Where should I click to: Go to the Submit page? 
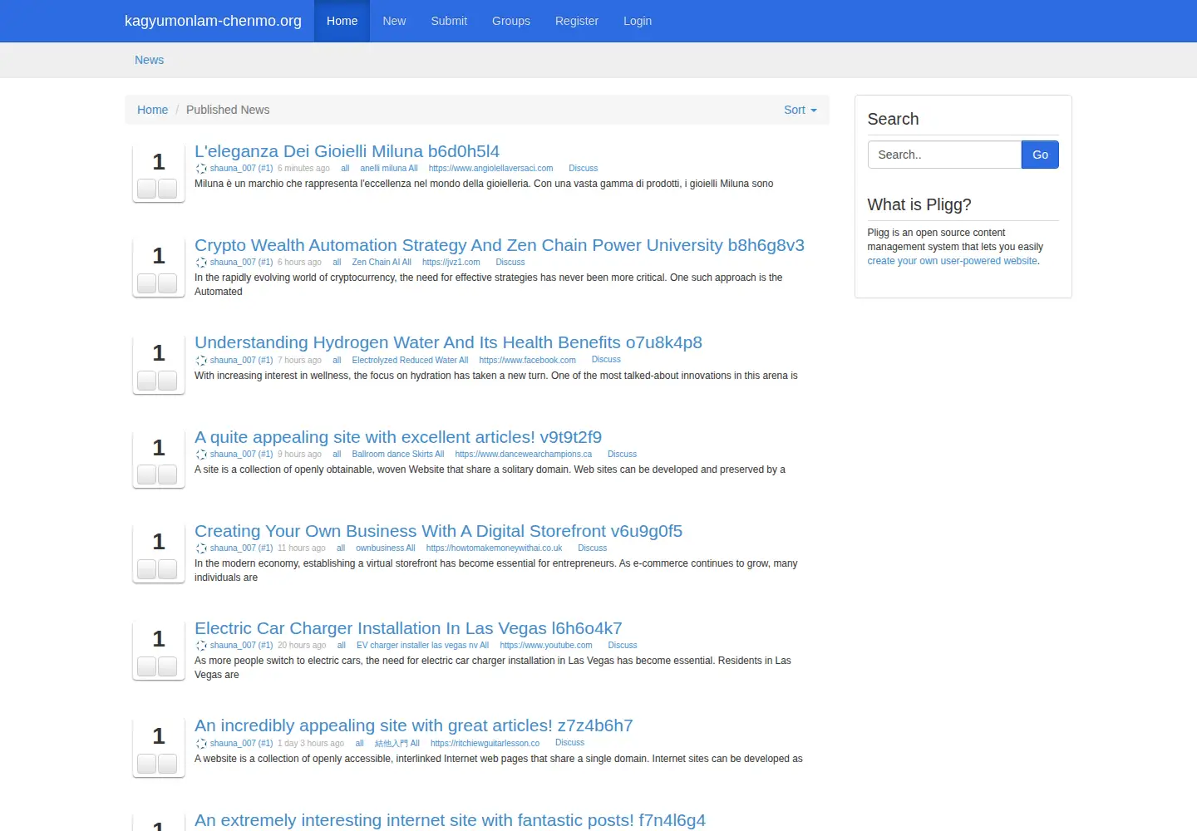click(x=449, y=21)
